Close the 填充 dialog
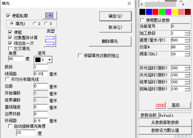 click(x=129, y=3)
